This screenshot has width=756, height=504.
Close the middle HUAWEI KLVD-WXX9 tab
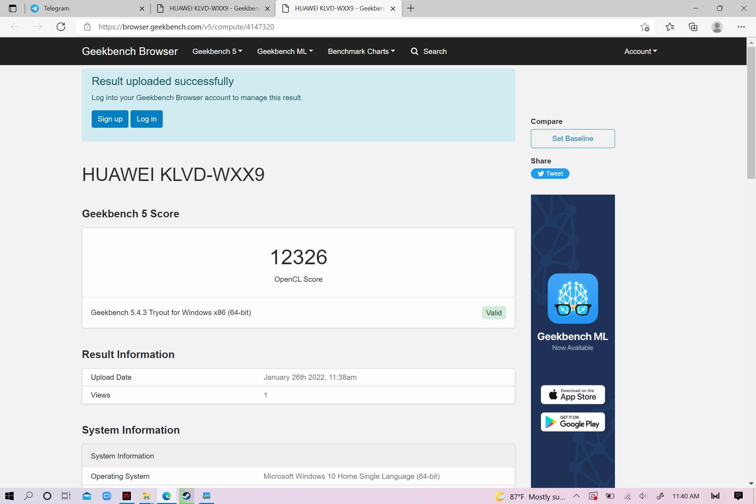[x=267, y=9]
